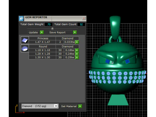
Task: Click the 0.18tw weight cell
Action: pyautogui.click(x=70, y=50)
